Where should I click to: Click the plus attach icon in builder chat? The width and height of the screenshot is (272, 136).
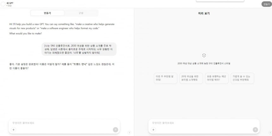14,130
